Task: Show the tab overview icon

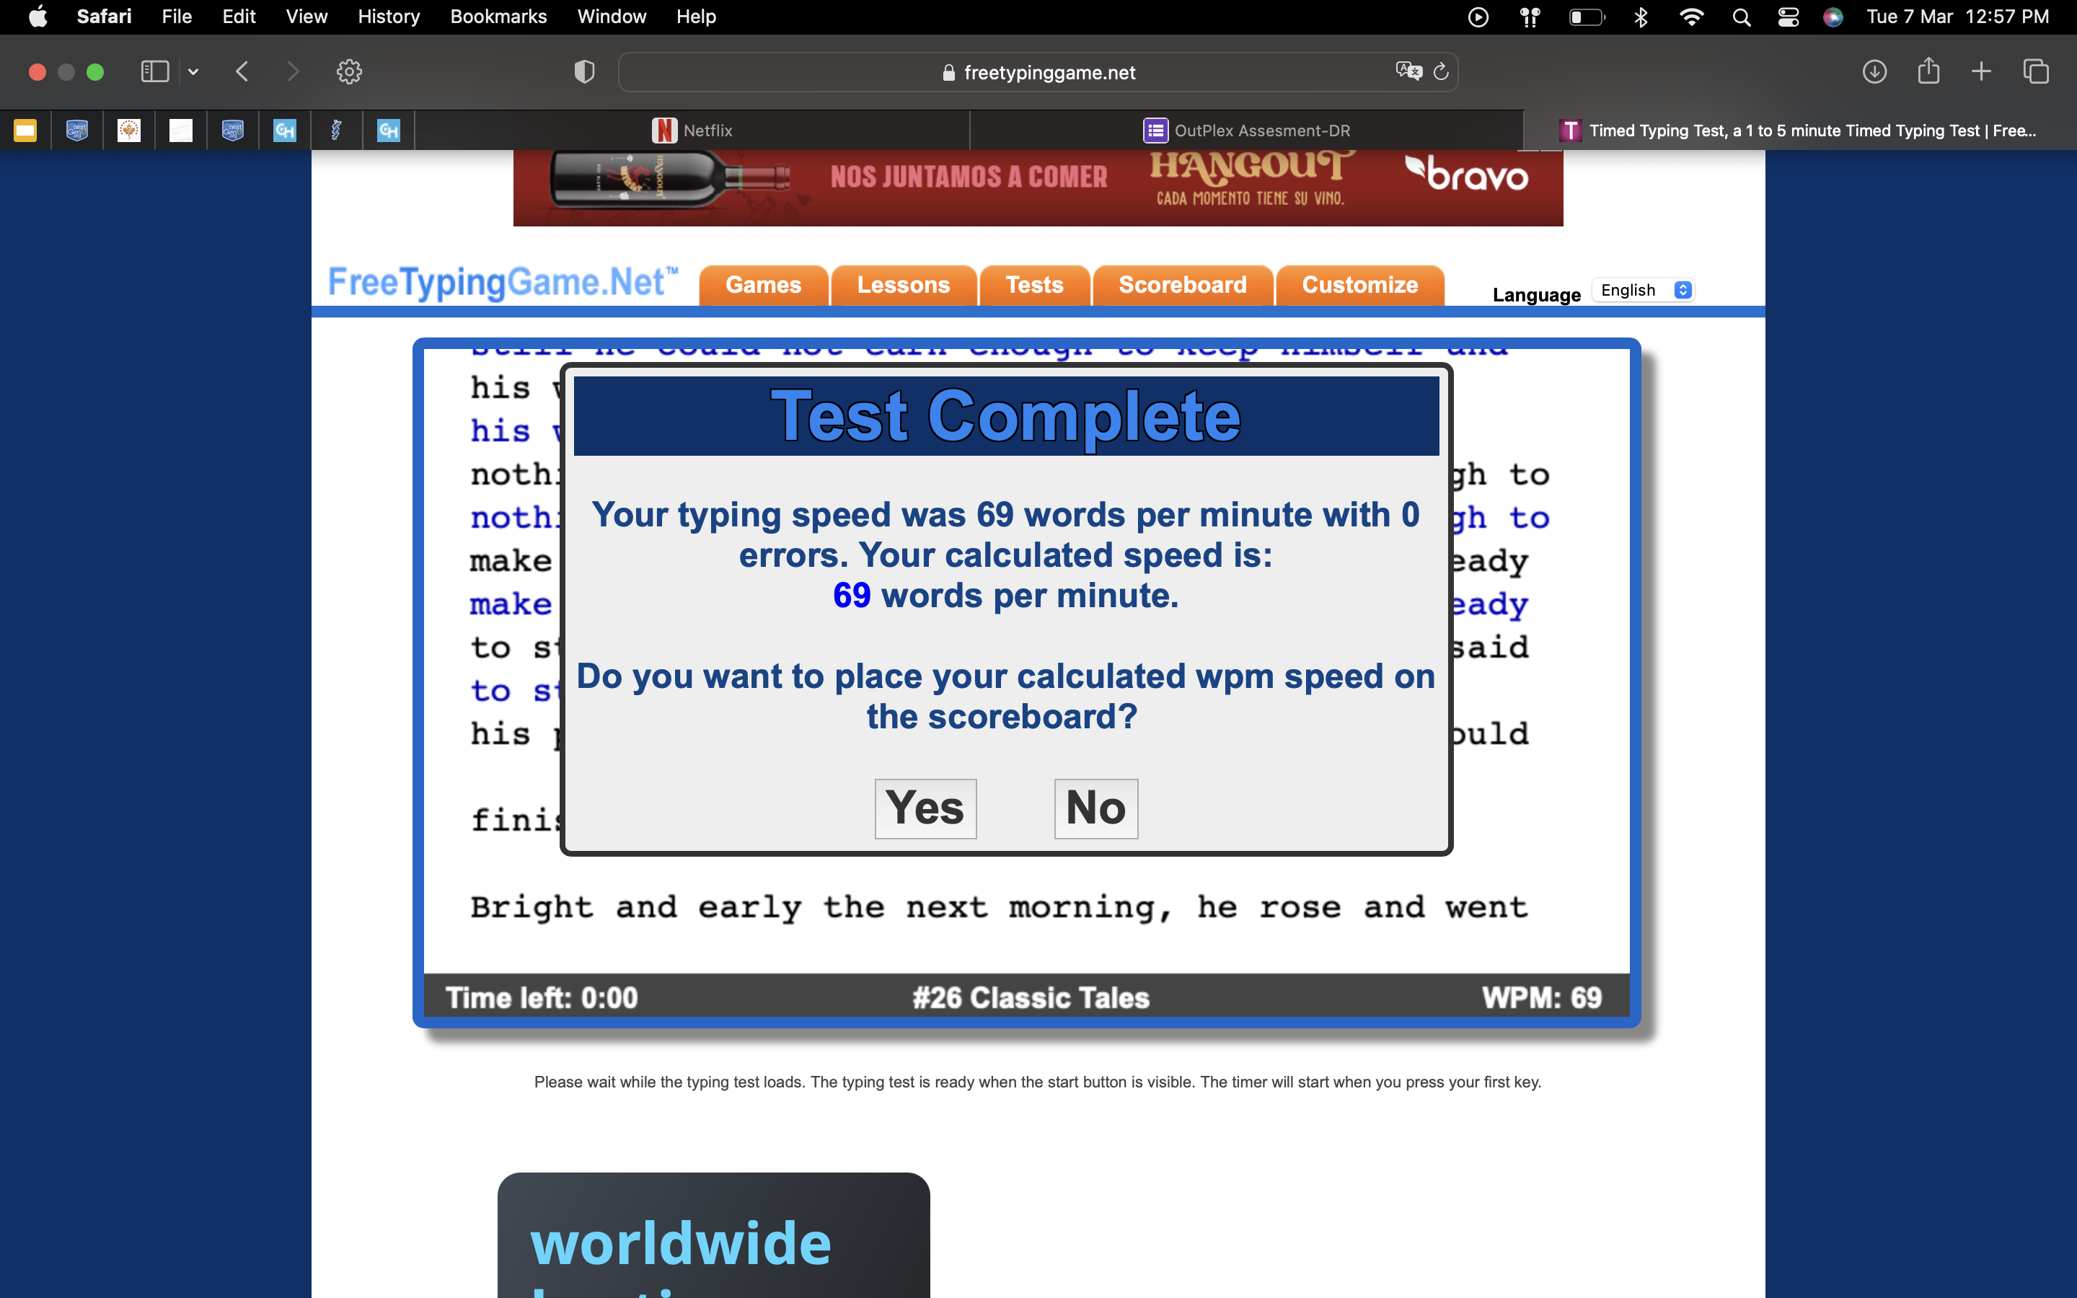Action: click(x=2035, y=71)
